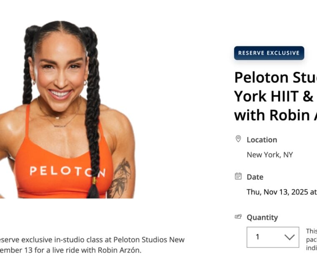Click the location pin icon
Viewport: 317px width, 262px height.
(x=238, y=139)
